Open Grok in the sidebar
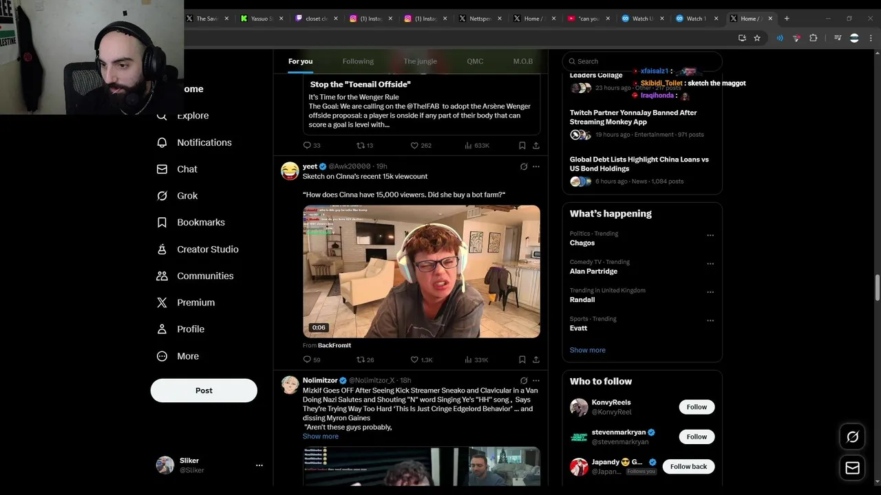Viewport: 881px width, 495px height. [x=178, y=196]
